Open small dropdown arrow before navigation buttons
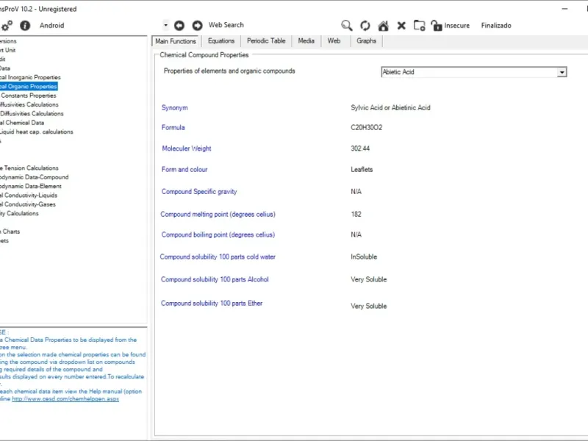 166,26
